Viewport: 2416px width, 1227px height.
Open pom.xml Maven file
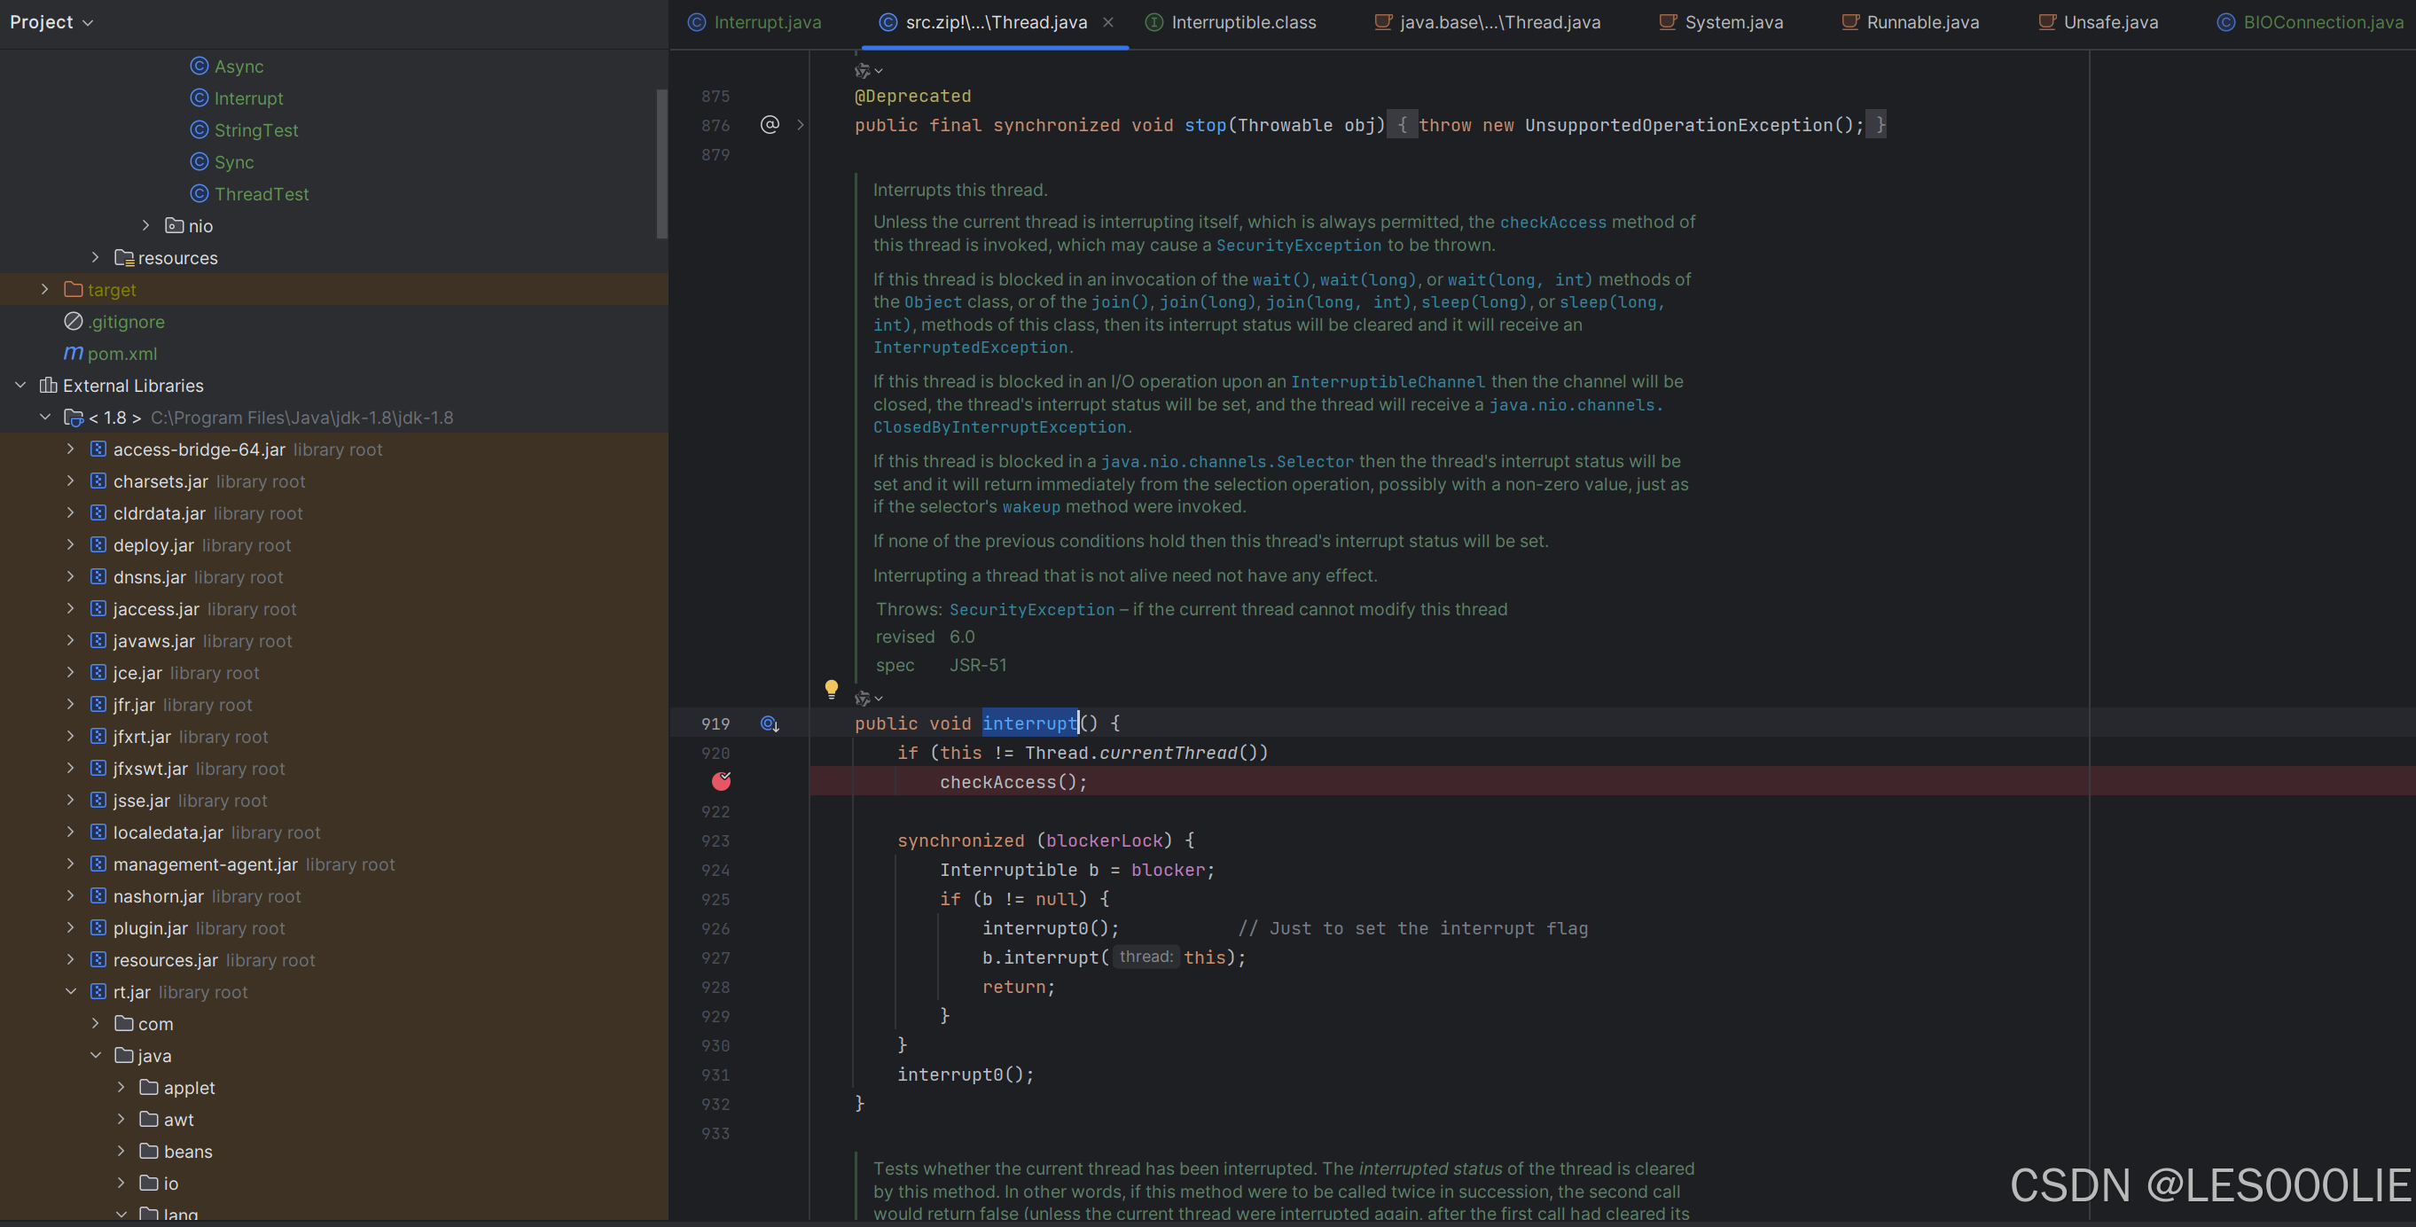click(122, 354)
